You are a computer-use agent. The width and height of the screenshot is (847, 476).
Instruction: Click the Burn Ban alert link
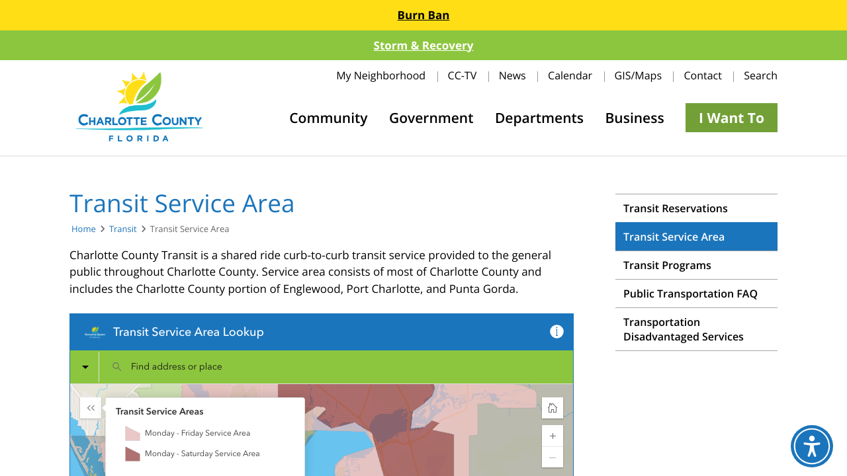tap(423, 15)
